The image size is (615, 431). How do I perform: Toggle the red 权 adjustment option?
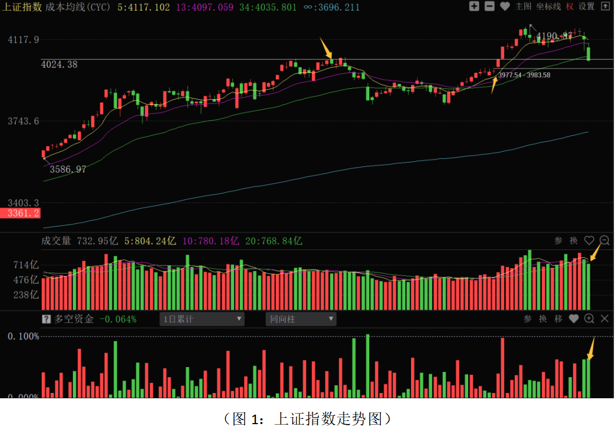click(x=570, y=6)
